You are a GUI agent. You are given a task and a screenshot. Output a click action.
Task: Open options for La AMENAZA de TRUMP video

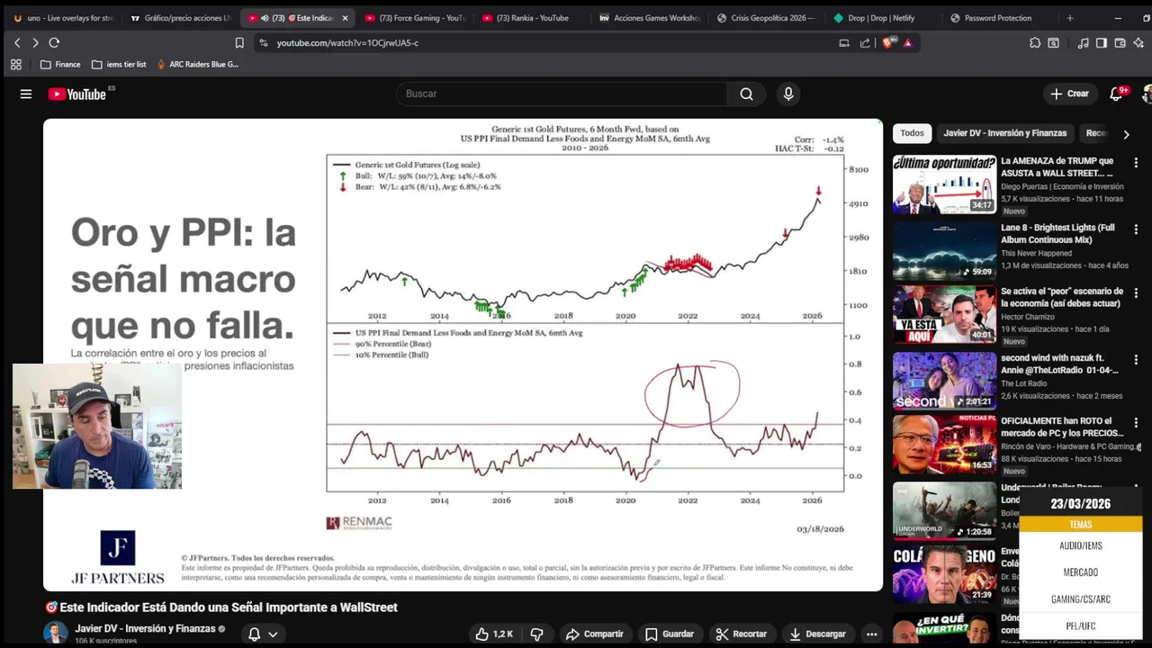pyautogui.click(x=1136, y=163)
